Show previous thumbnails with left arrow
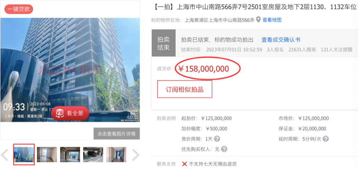Image resolution: width=358 pixels, height=170 pixels. tap(5, 155)
